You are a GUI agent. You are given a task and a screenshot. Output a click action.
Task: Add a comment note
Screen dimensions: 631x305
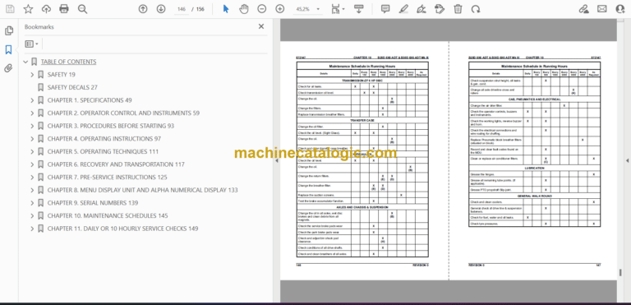click(x=385, y=9)
